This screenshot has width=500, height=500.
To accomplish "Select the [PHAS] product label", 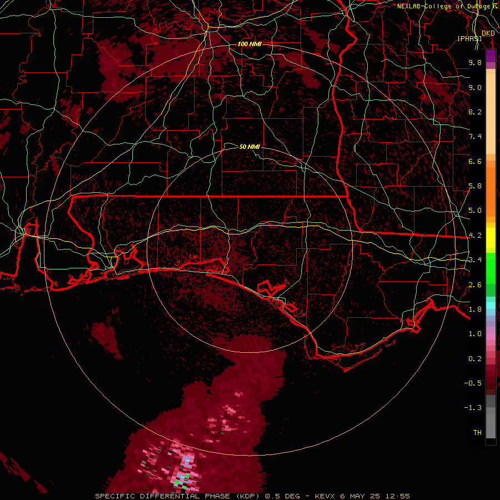I will 469,38.
